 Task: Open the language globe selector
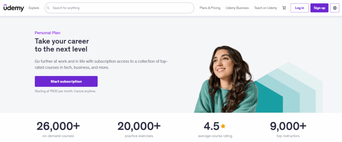[x=335, y=8]
